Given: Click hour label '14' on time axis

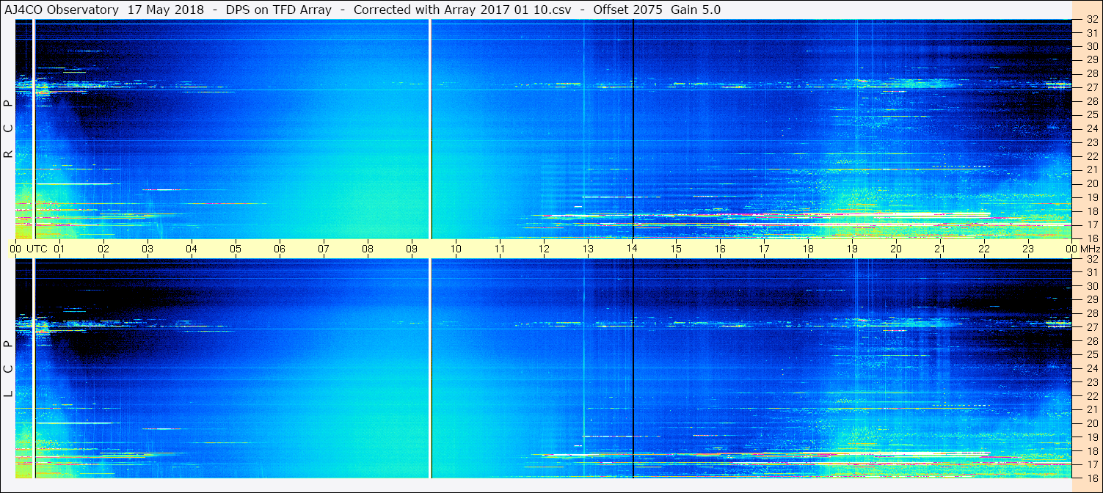Looking at the screenshot, I should 632,249.
